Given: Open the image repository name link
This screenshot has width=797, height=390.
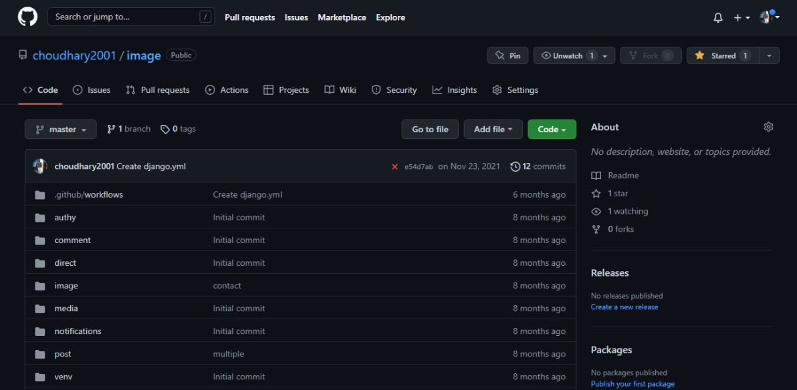Looking at the screenshot, I should click(143, 55).
